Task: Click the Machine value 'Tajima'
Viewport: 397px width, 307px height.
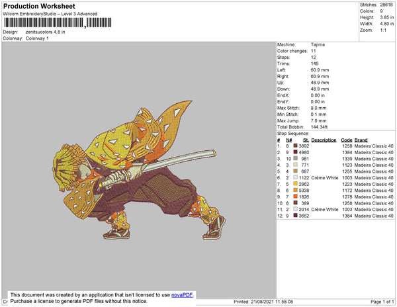Action: (x=318, y=44)
